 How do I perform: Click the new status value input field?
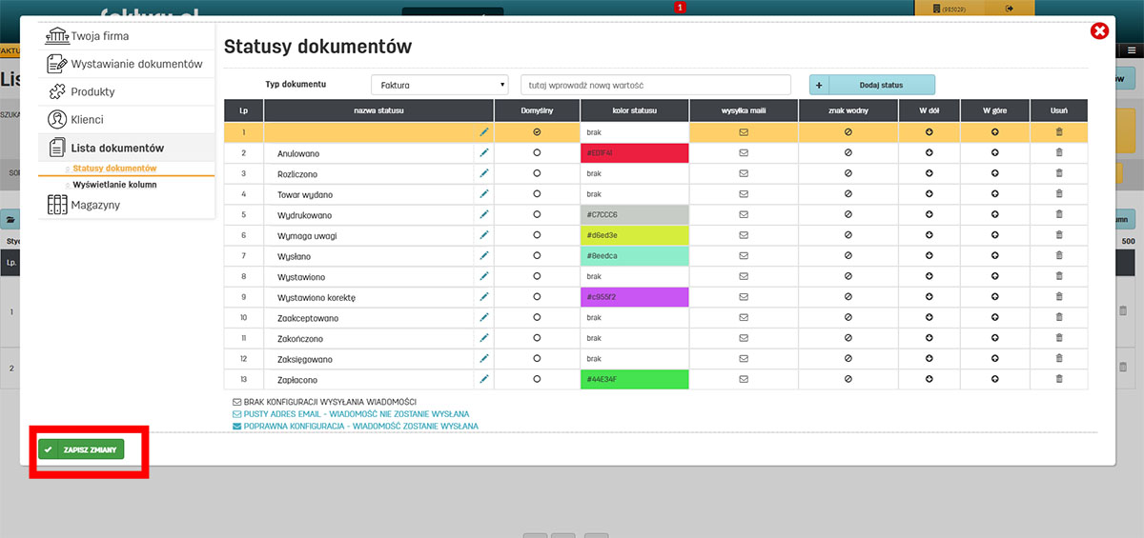(x=656, y=85)
